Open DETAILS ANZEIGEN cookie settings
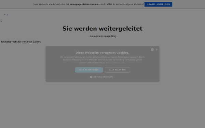The width and height of the screenshot is (205, 128). [x=101, y=77]
